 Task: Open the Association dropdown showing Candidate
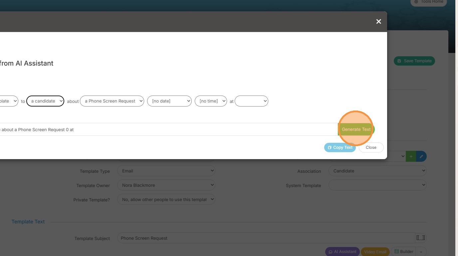pyautogui.click(x=377, y=171)
